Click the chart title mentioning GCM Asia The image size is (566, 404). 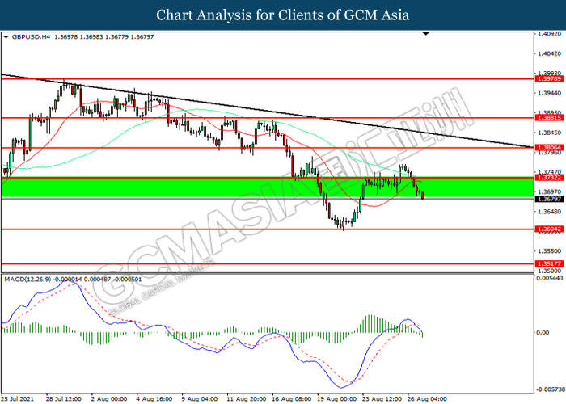point(283,15)
